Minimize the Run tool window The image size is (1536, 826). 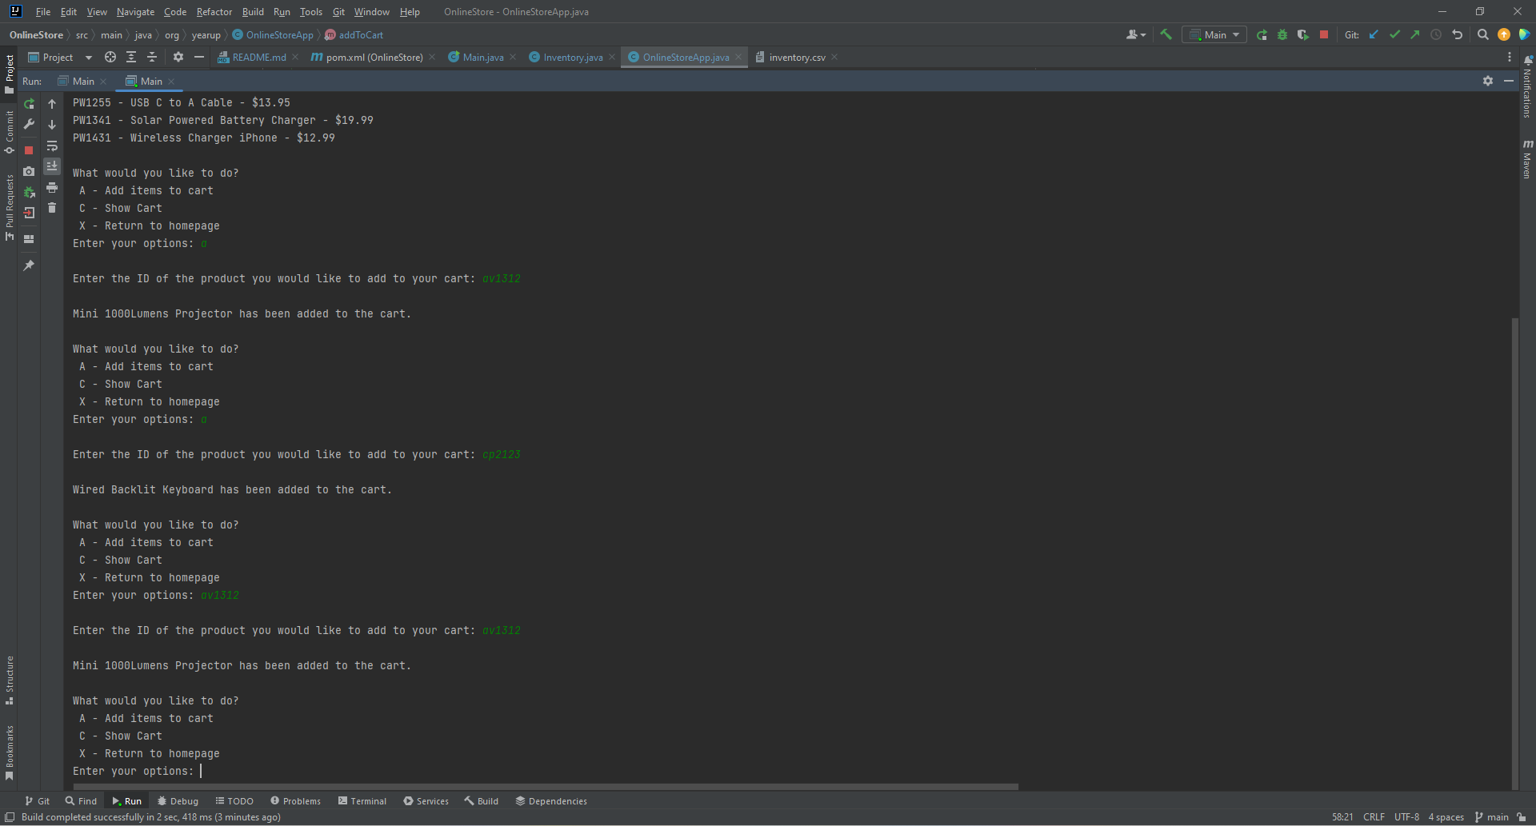coord(1509,81)
